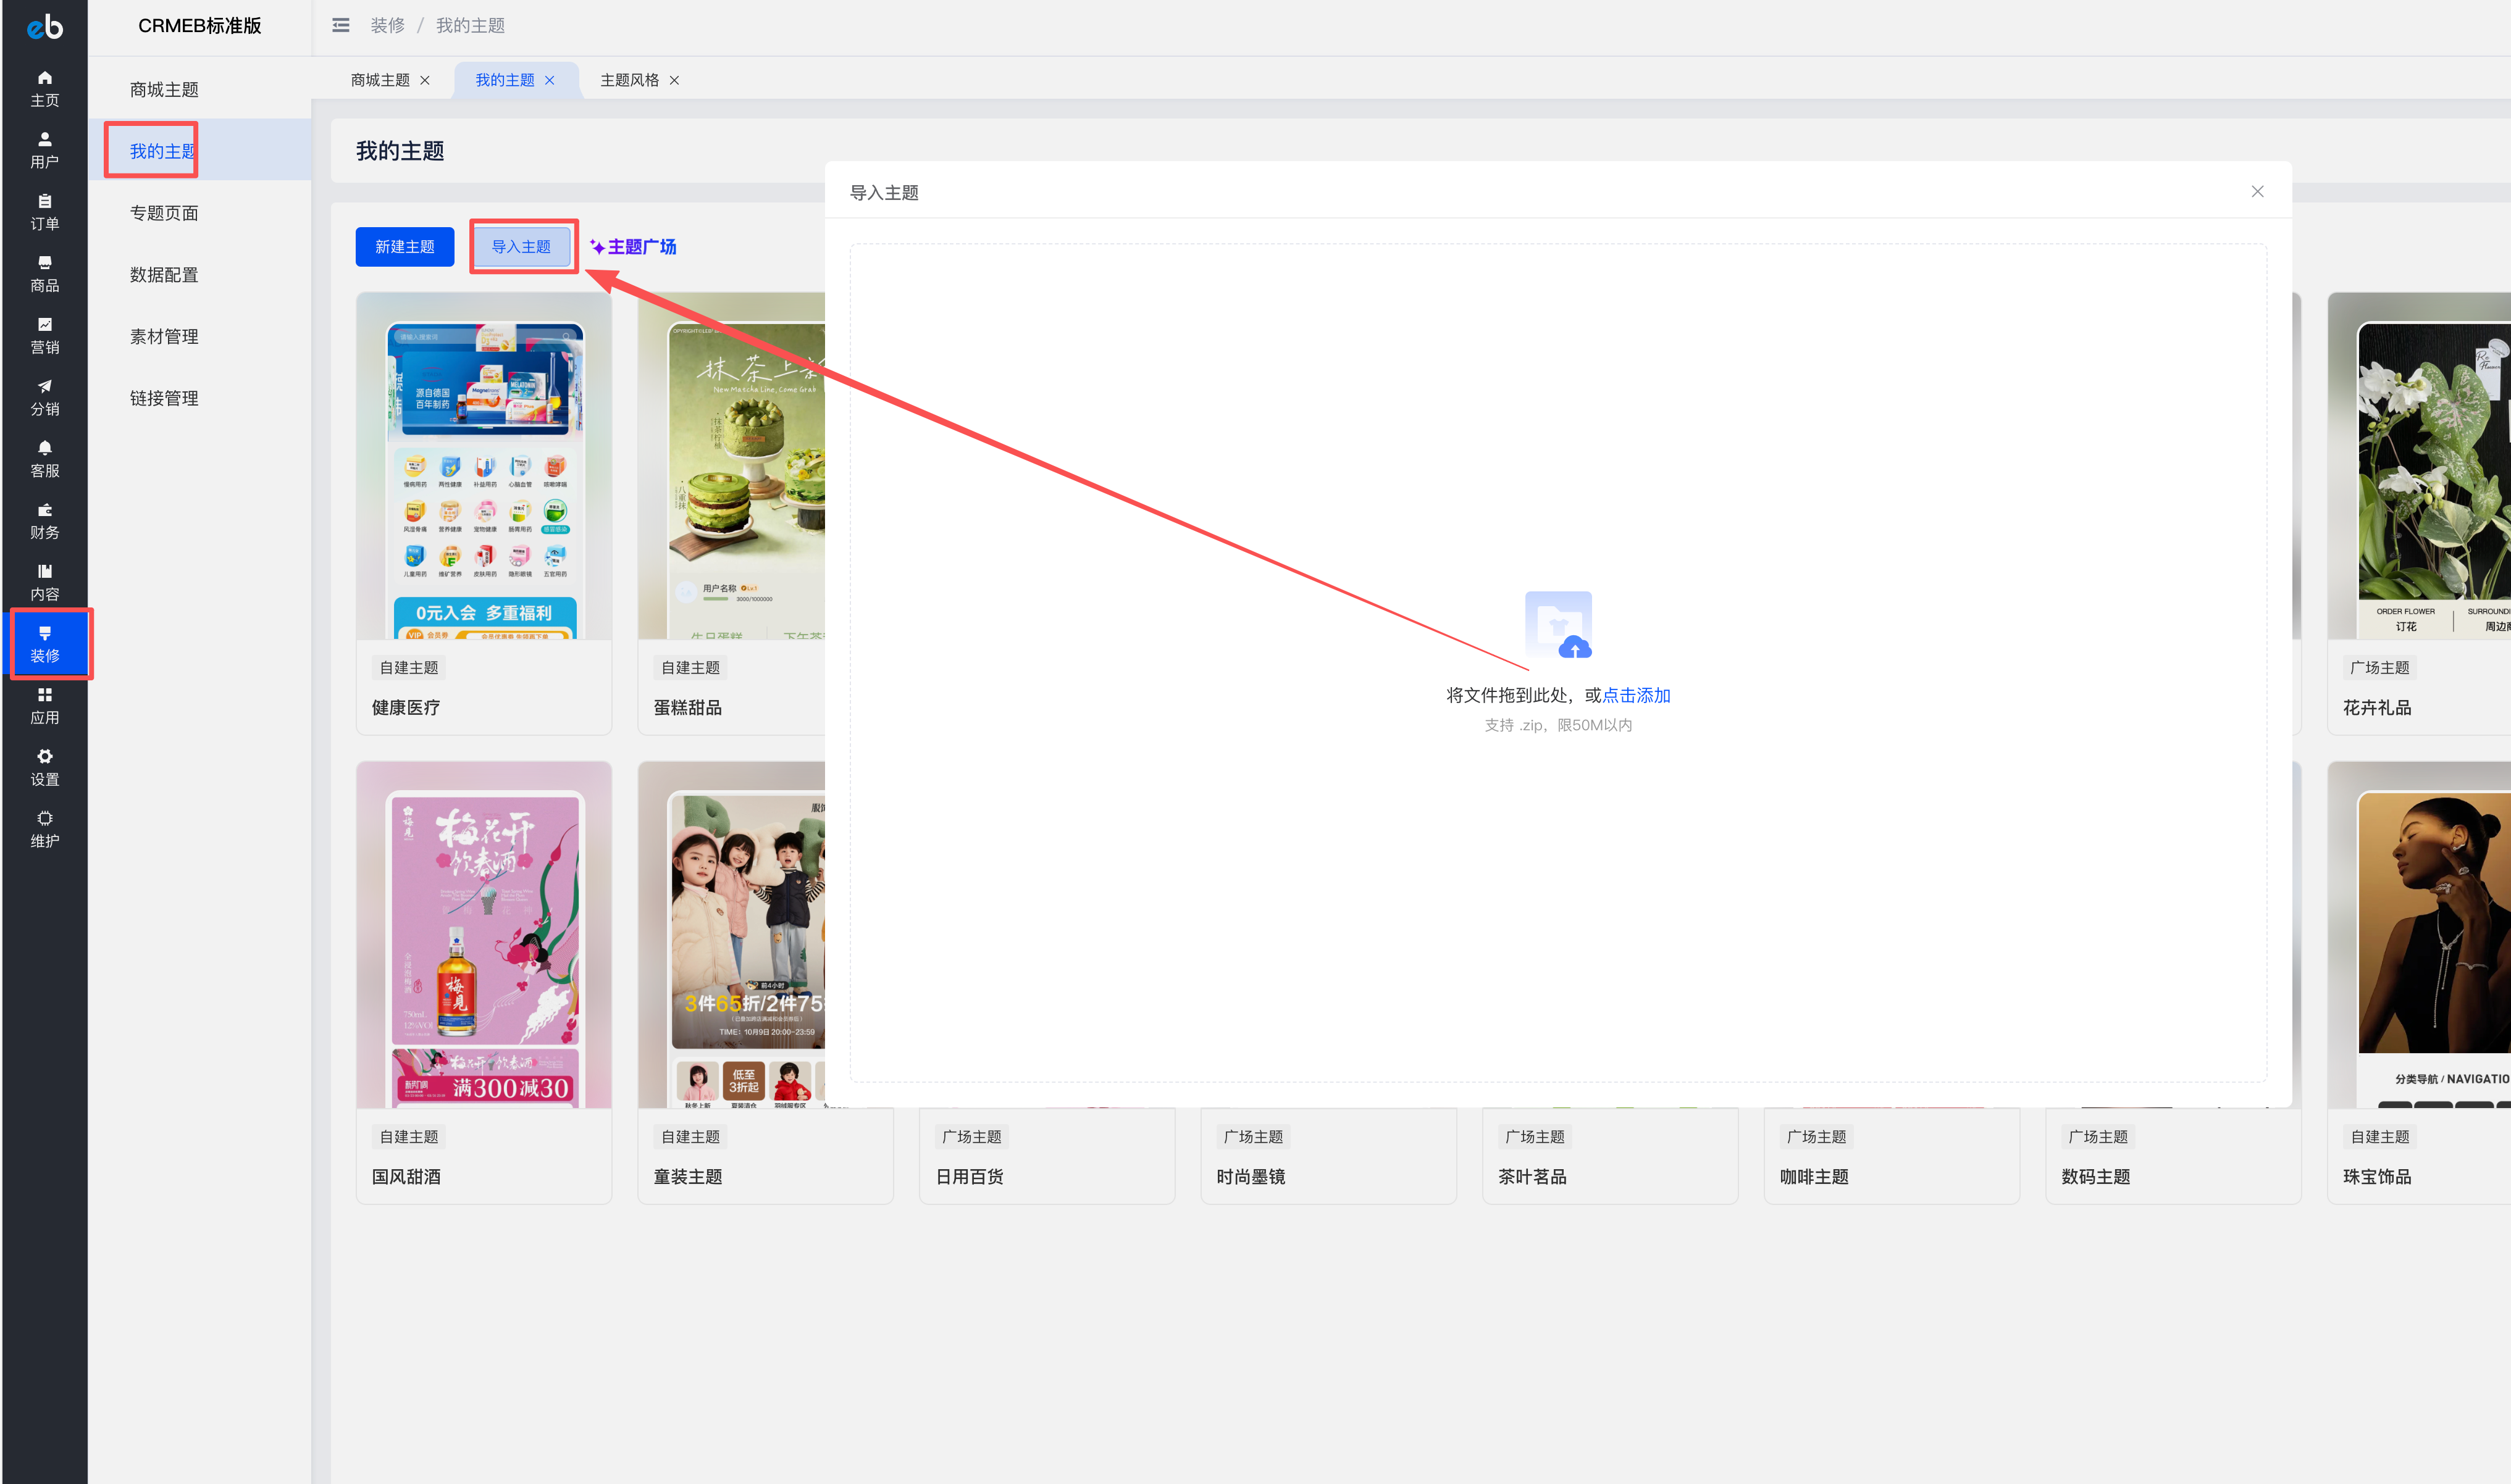Open 专题页面 in the submenu

(164, 213)
